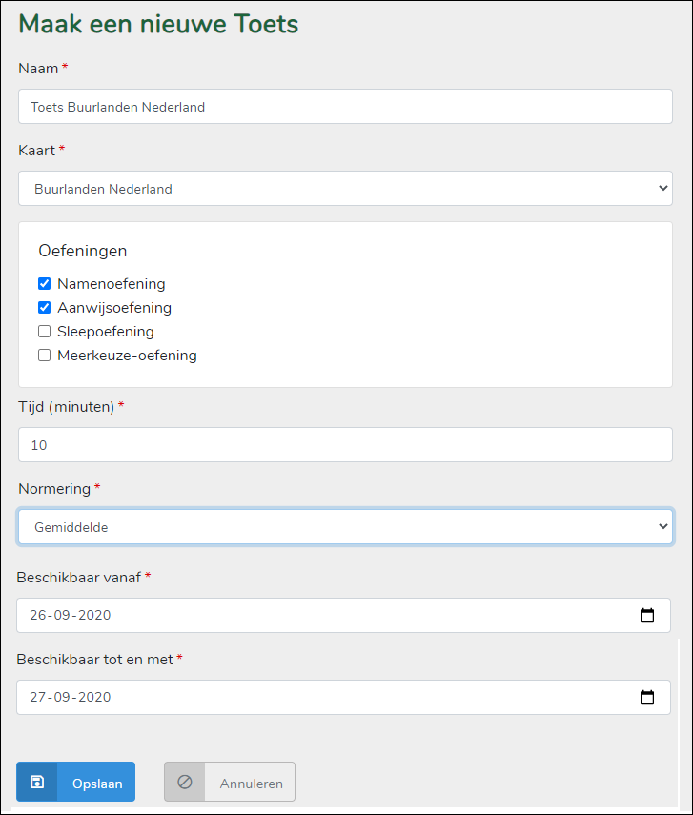
Task: Click the Meerkeuze-oefening label text
Action: 127,356
